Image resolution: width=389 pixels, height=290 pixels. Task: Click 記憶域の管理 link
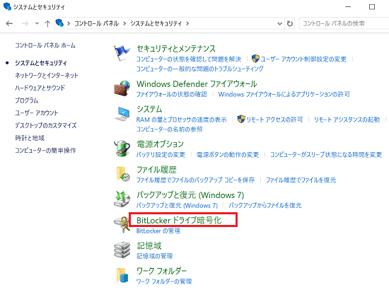[155, 256]
